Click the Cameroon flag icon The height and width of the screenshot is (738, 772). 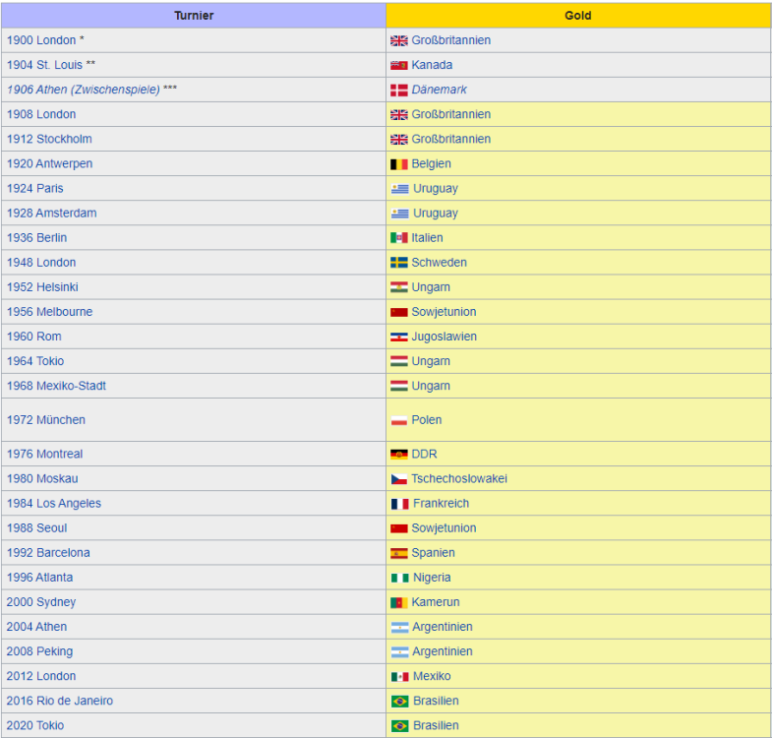[398, 602]
